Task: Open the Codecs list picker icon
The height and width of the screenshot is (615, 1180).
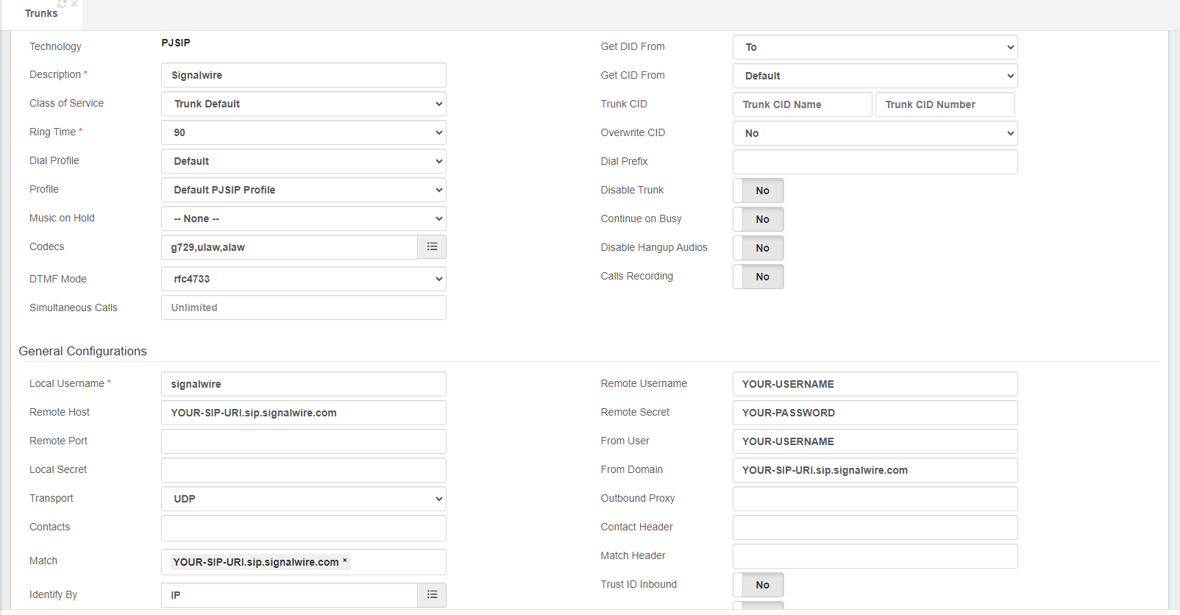Action: pos(432,247)
